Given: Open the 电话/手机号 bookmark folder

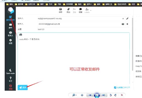Looking at the screenshot, I should point(120,4).
